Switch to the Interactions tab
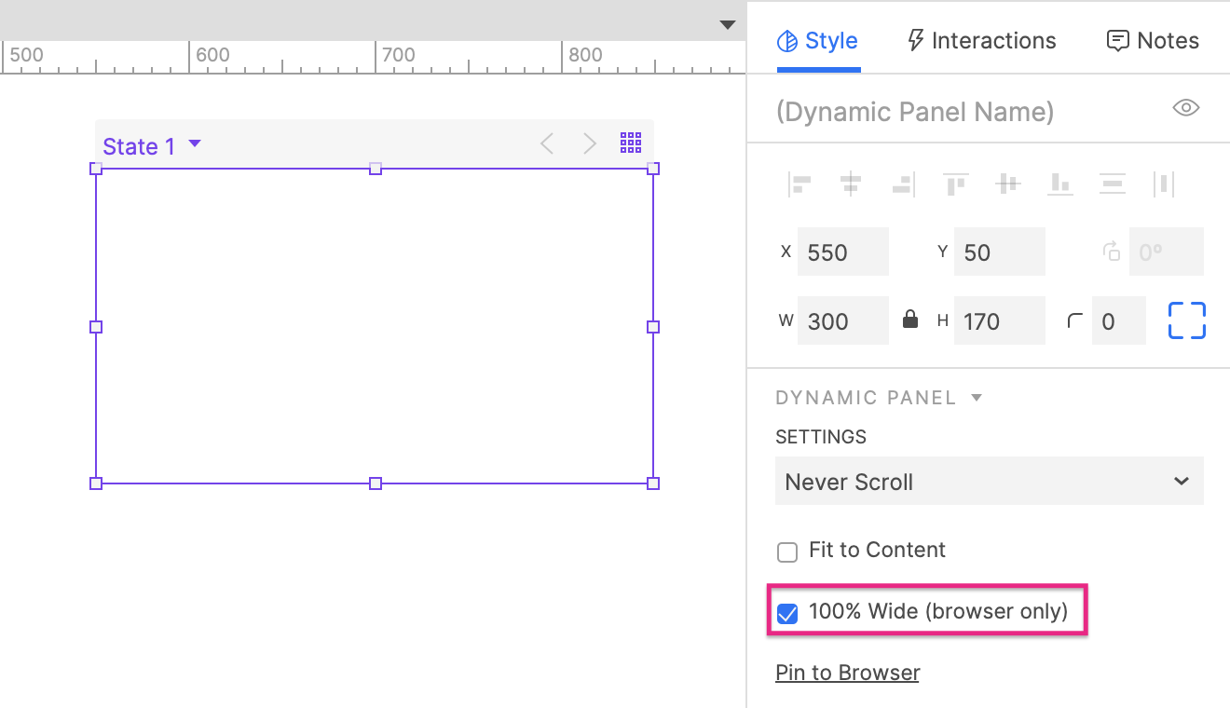This screenshot has width=1230, height=708. 981,41
